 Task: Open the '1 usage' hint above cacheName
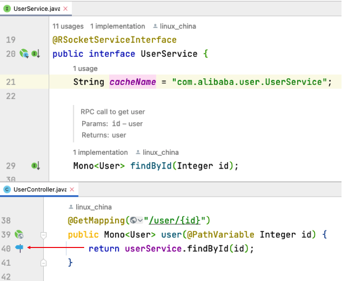[85, 69]
